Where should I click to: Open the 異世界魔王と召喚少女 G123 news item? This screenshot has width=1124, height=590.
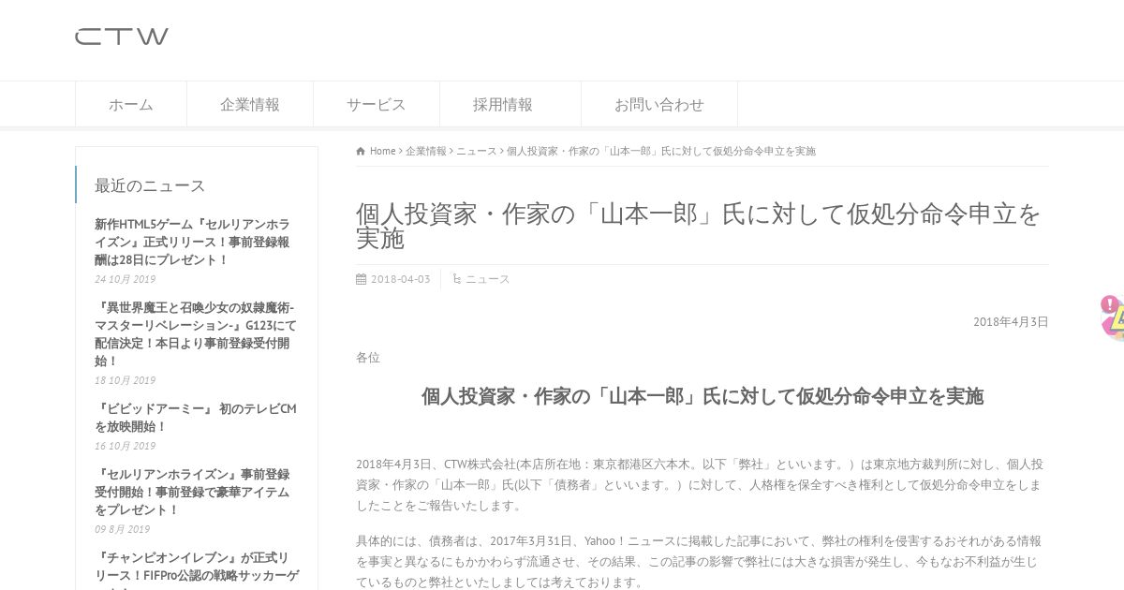tap(196, 334)
